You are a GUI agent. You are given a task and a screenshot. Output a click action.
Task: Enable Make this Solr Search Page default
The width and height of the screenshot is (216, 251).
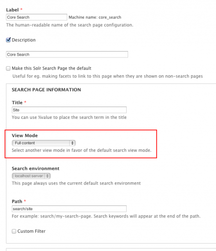point(8,68)
